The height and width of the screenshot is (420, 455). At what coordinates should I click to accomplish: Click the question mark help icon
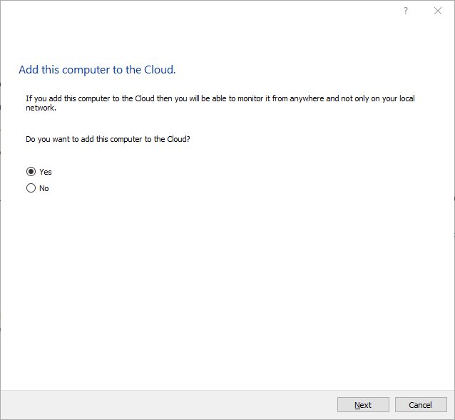coord(405,11)
